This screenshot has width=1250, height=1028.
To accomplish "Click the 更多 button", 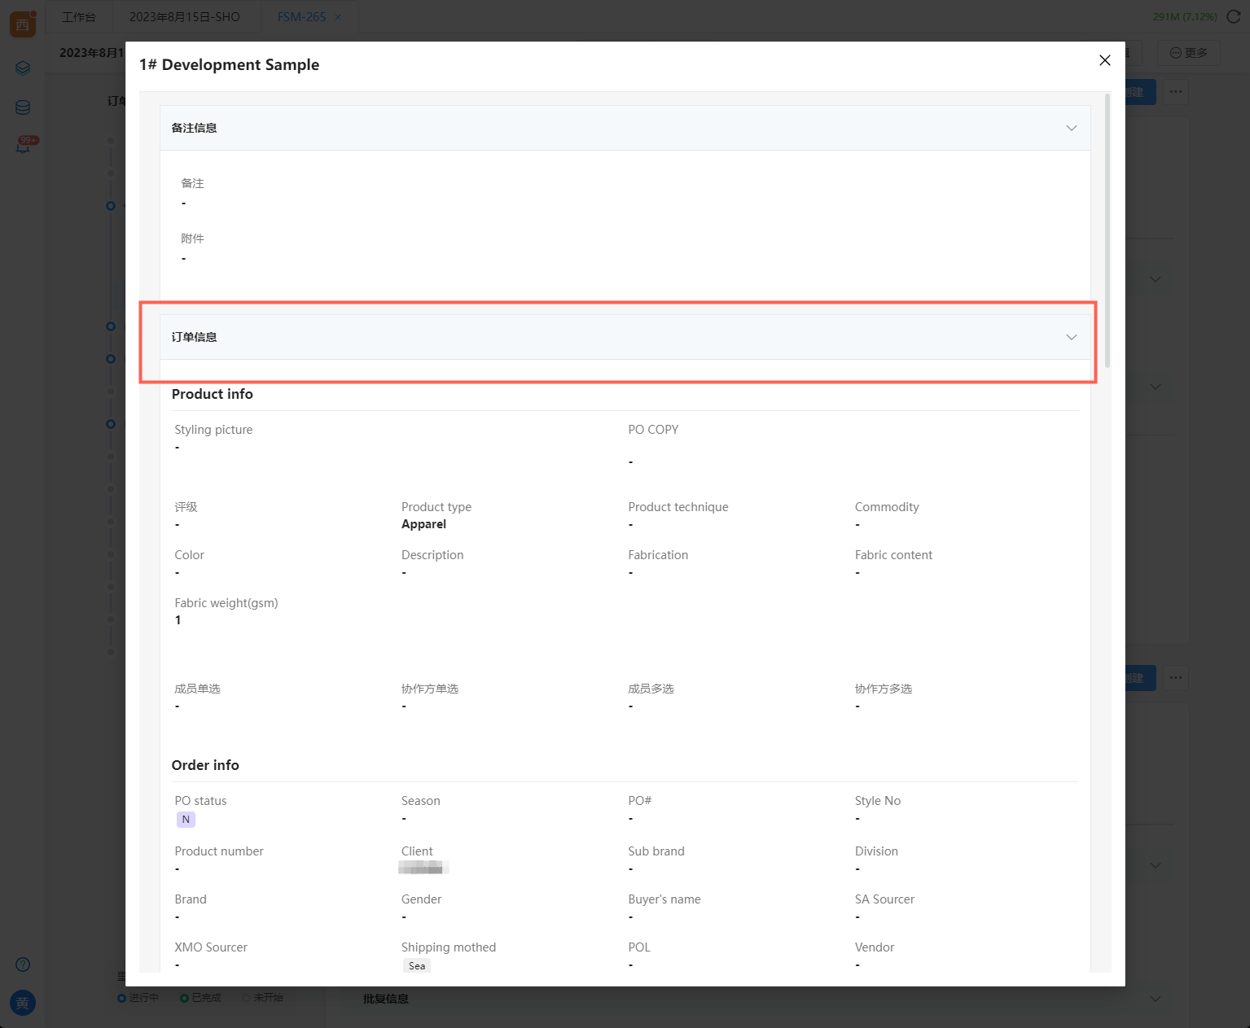I will coord(1188,53).
